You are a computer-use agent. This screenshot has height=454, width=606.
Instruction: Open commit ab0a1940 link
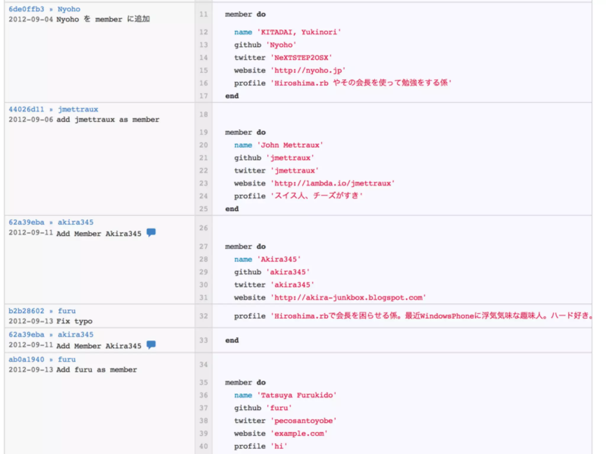(x=26, y=359)
